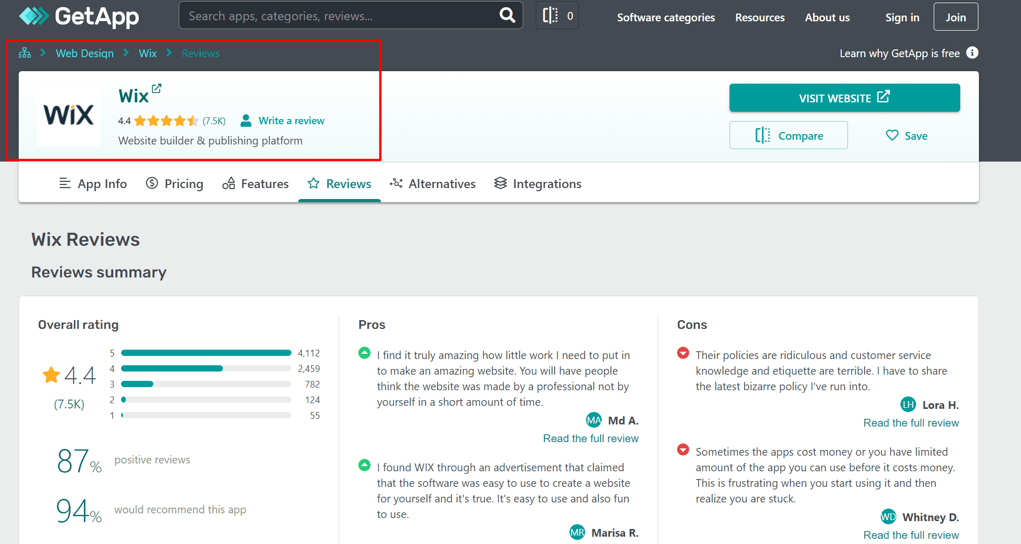Click the green up-arrow icon on Md A. review
The height and width of the screenshot is (544, 1021).
coord(365,353)
